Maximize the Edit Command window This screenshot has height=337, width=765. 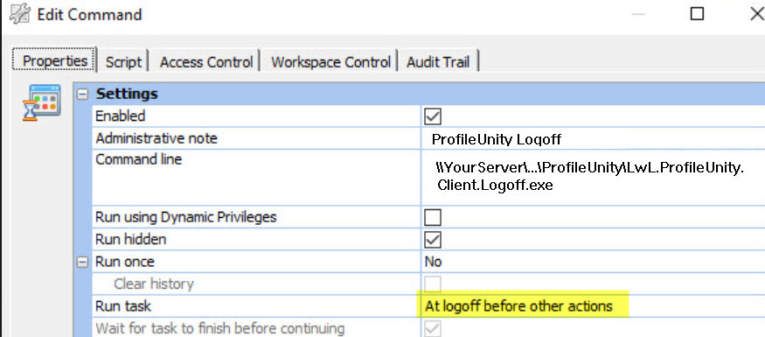coord(698,14)
